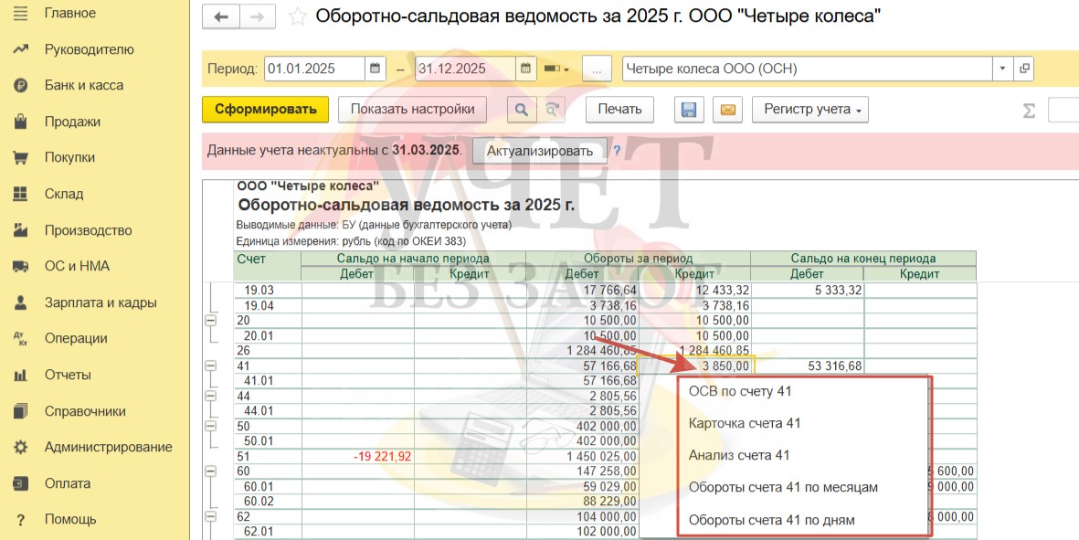Collapse account 41 group
Viewport: 1079px width, 540px height.
tap(211, 365)
